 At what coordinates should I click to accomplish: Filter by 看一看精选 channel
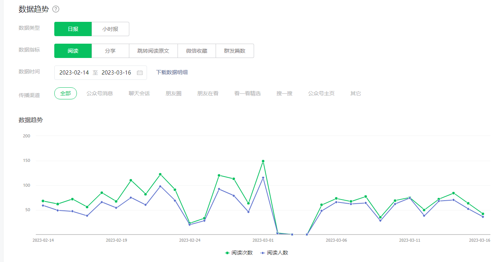pyautogui.click(x=248, y=93)
